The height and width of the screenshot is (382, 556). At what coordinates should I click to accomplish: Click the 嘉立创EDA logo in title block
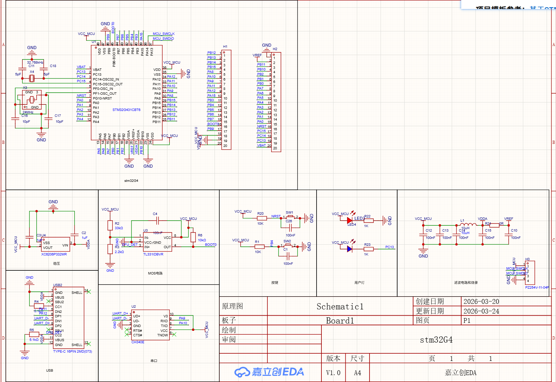269,372
